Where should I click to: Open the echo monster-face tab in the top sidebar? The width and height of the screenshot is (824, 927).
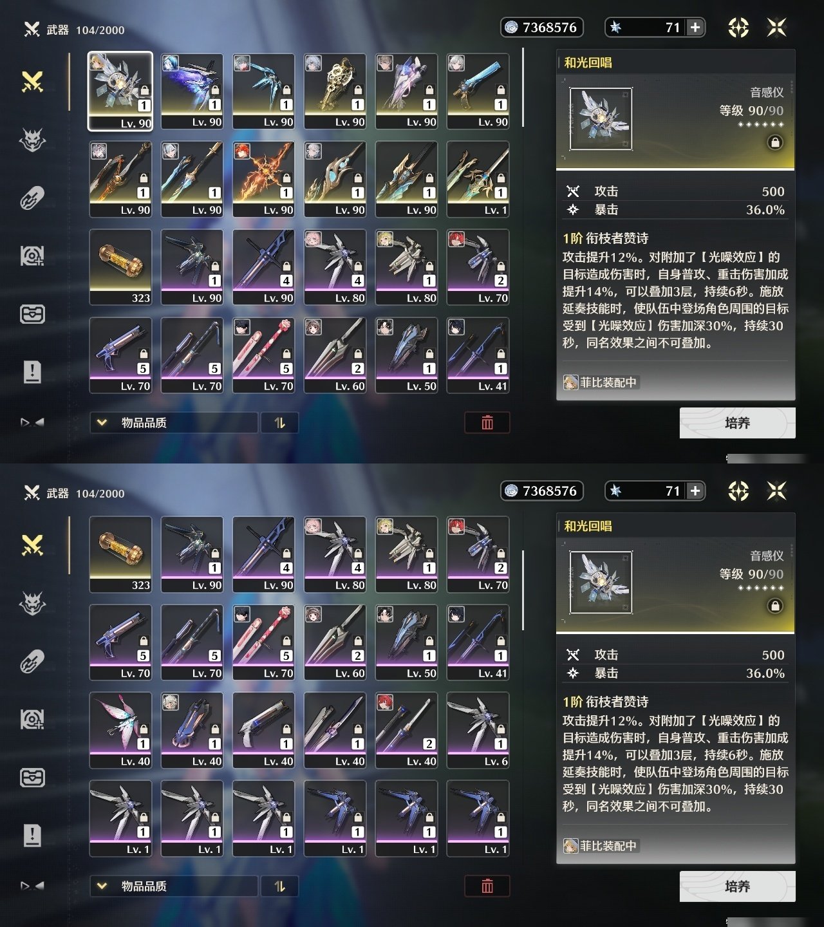pyautogui.click(x=32, y=140)
